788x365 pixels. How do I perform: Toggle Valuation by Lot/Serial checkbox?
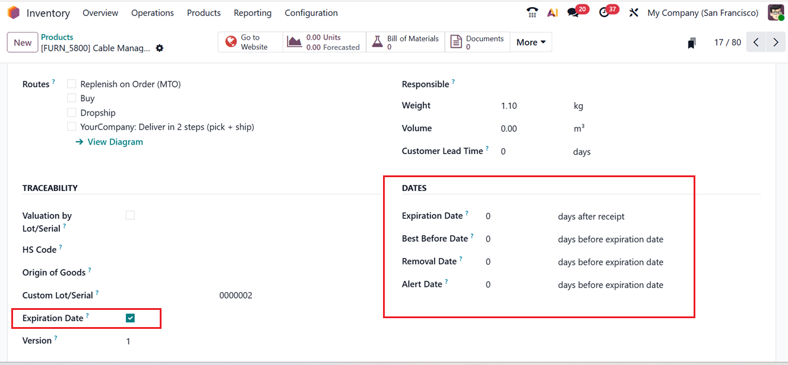(x=130, y=216)
